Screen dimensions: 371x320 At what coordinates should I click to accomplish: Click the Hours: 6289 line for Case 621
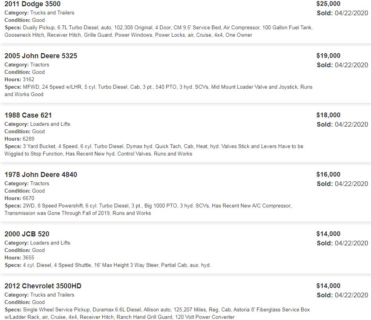point(19,139)
